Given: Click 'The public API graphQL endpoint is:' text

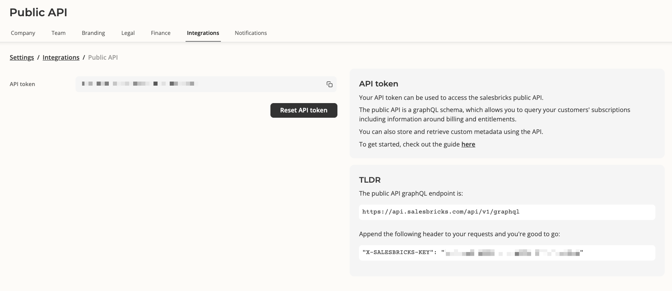Looking at the screenshot, I should click(x=411, y=193).
